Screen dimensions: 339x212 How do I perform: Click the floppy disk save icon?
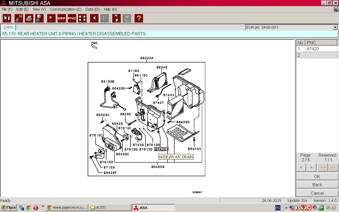pos(116,18)
